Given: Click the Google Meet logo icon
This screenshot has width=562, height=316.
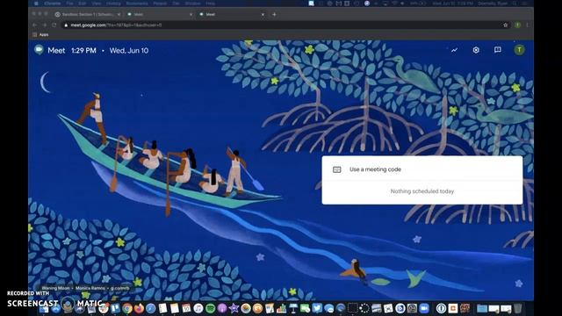Looking at the screenshot, I should pyautogui.click(x=39, y=50).
